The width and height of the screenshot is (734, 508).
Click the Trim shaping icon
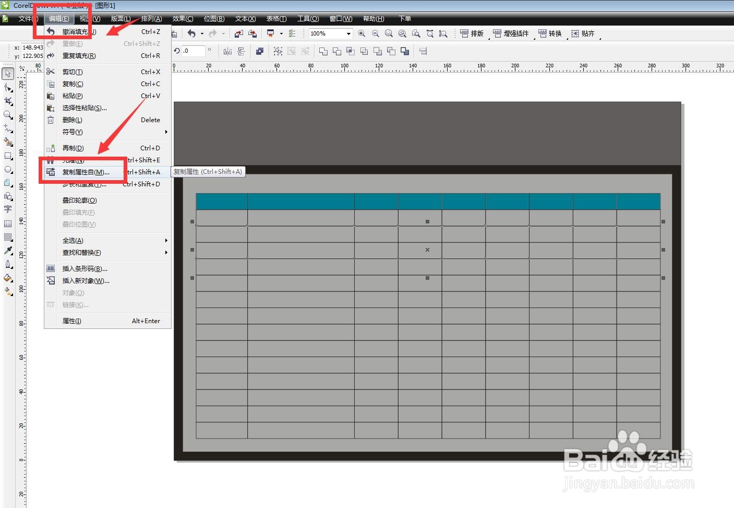(x=337, y=51)
